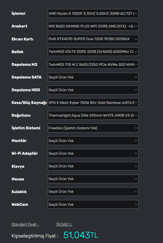Viewport: 163px width, 243px height.
Task: Click the Depolama HDD label
Action: click(x=26, y=90)
